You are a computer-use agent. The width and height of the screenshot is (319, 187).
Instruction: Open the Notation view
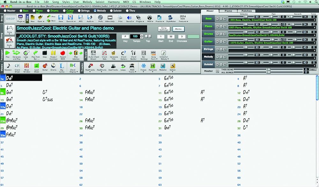tap(8, 67)
